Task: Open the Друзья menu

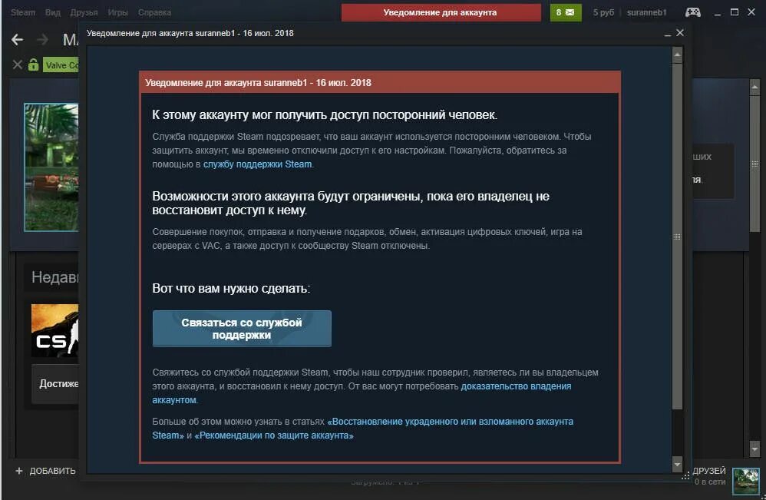Action: point(84,12)
